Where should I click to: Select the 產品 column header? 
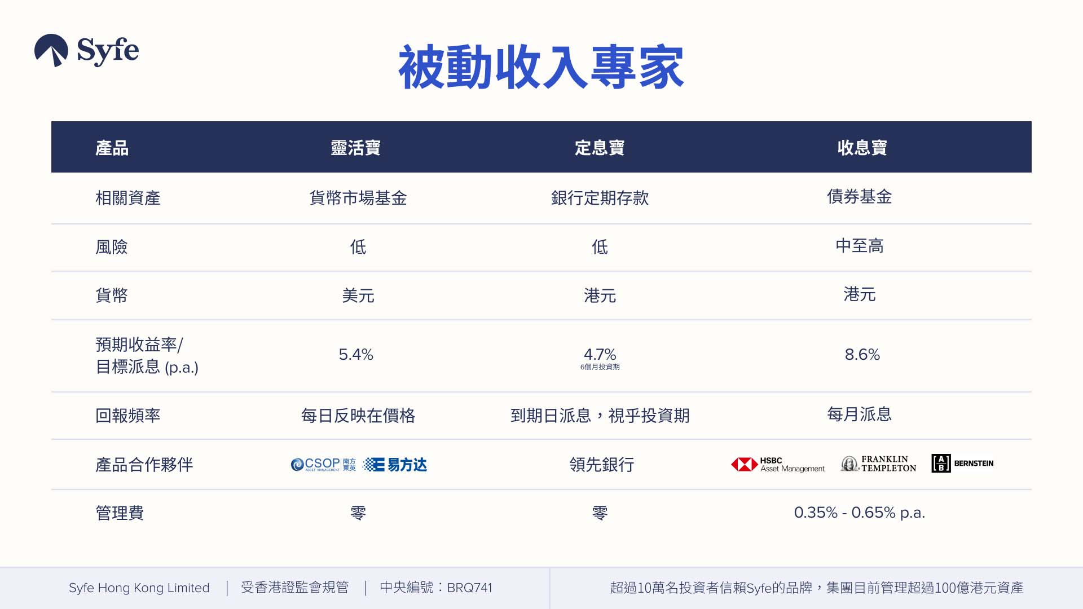(112, 148)
